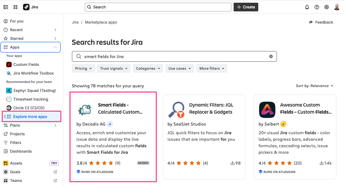Open the settings gear icon

[x=327, y=7]
